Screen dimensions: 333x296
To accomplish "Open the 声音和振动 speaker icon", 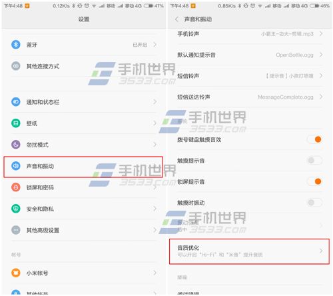I will point(16,166).
